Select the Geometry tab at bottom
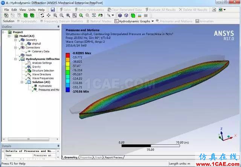Image resolution: width=241 pixels, height=167 pixels. point(70,158)
